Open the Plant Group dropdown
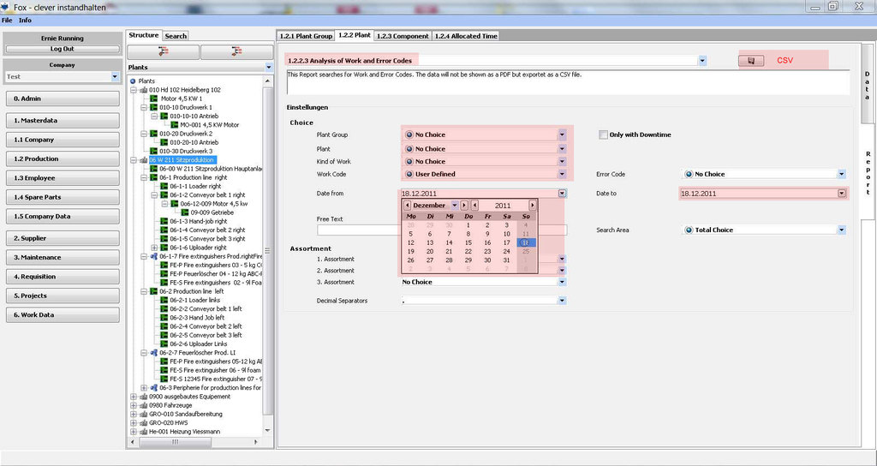877x466 pixels. (562, 134)
